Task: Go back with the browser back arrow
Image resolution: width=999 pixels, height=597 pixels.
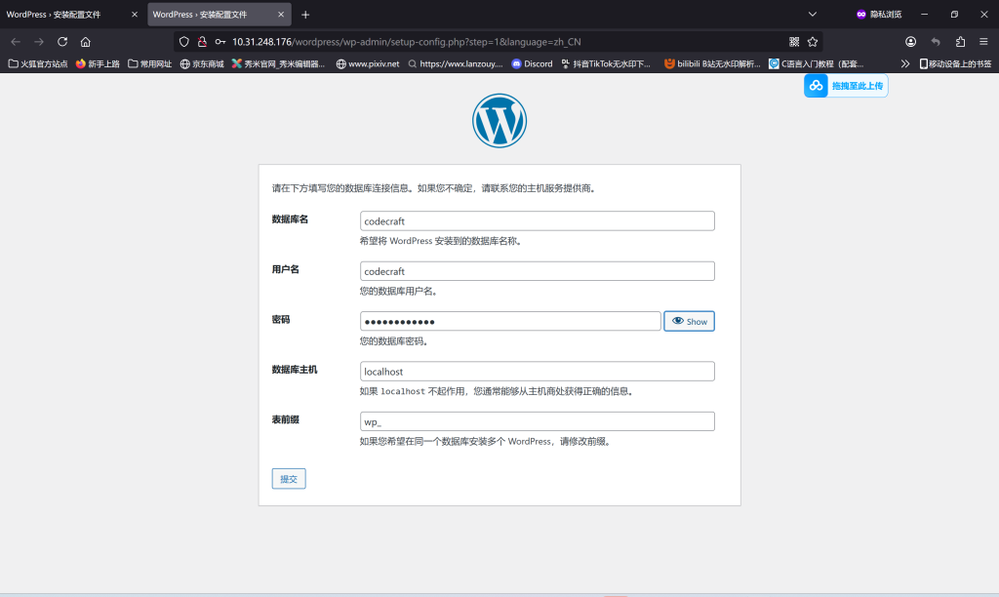Action: pyautogui.click(x=16, y=42)
